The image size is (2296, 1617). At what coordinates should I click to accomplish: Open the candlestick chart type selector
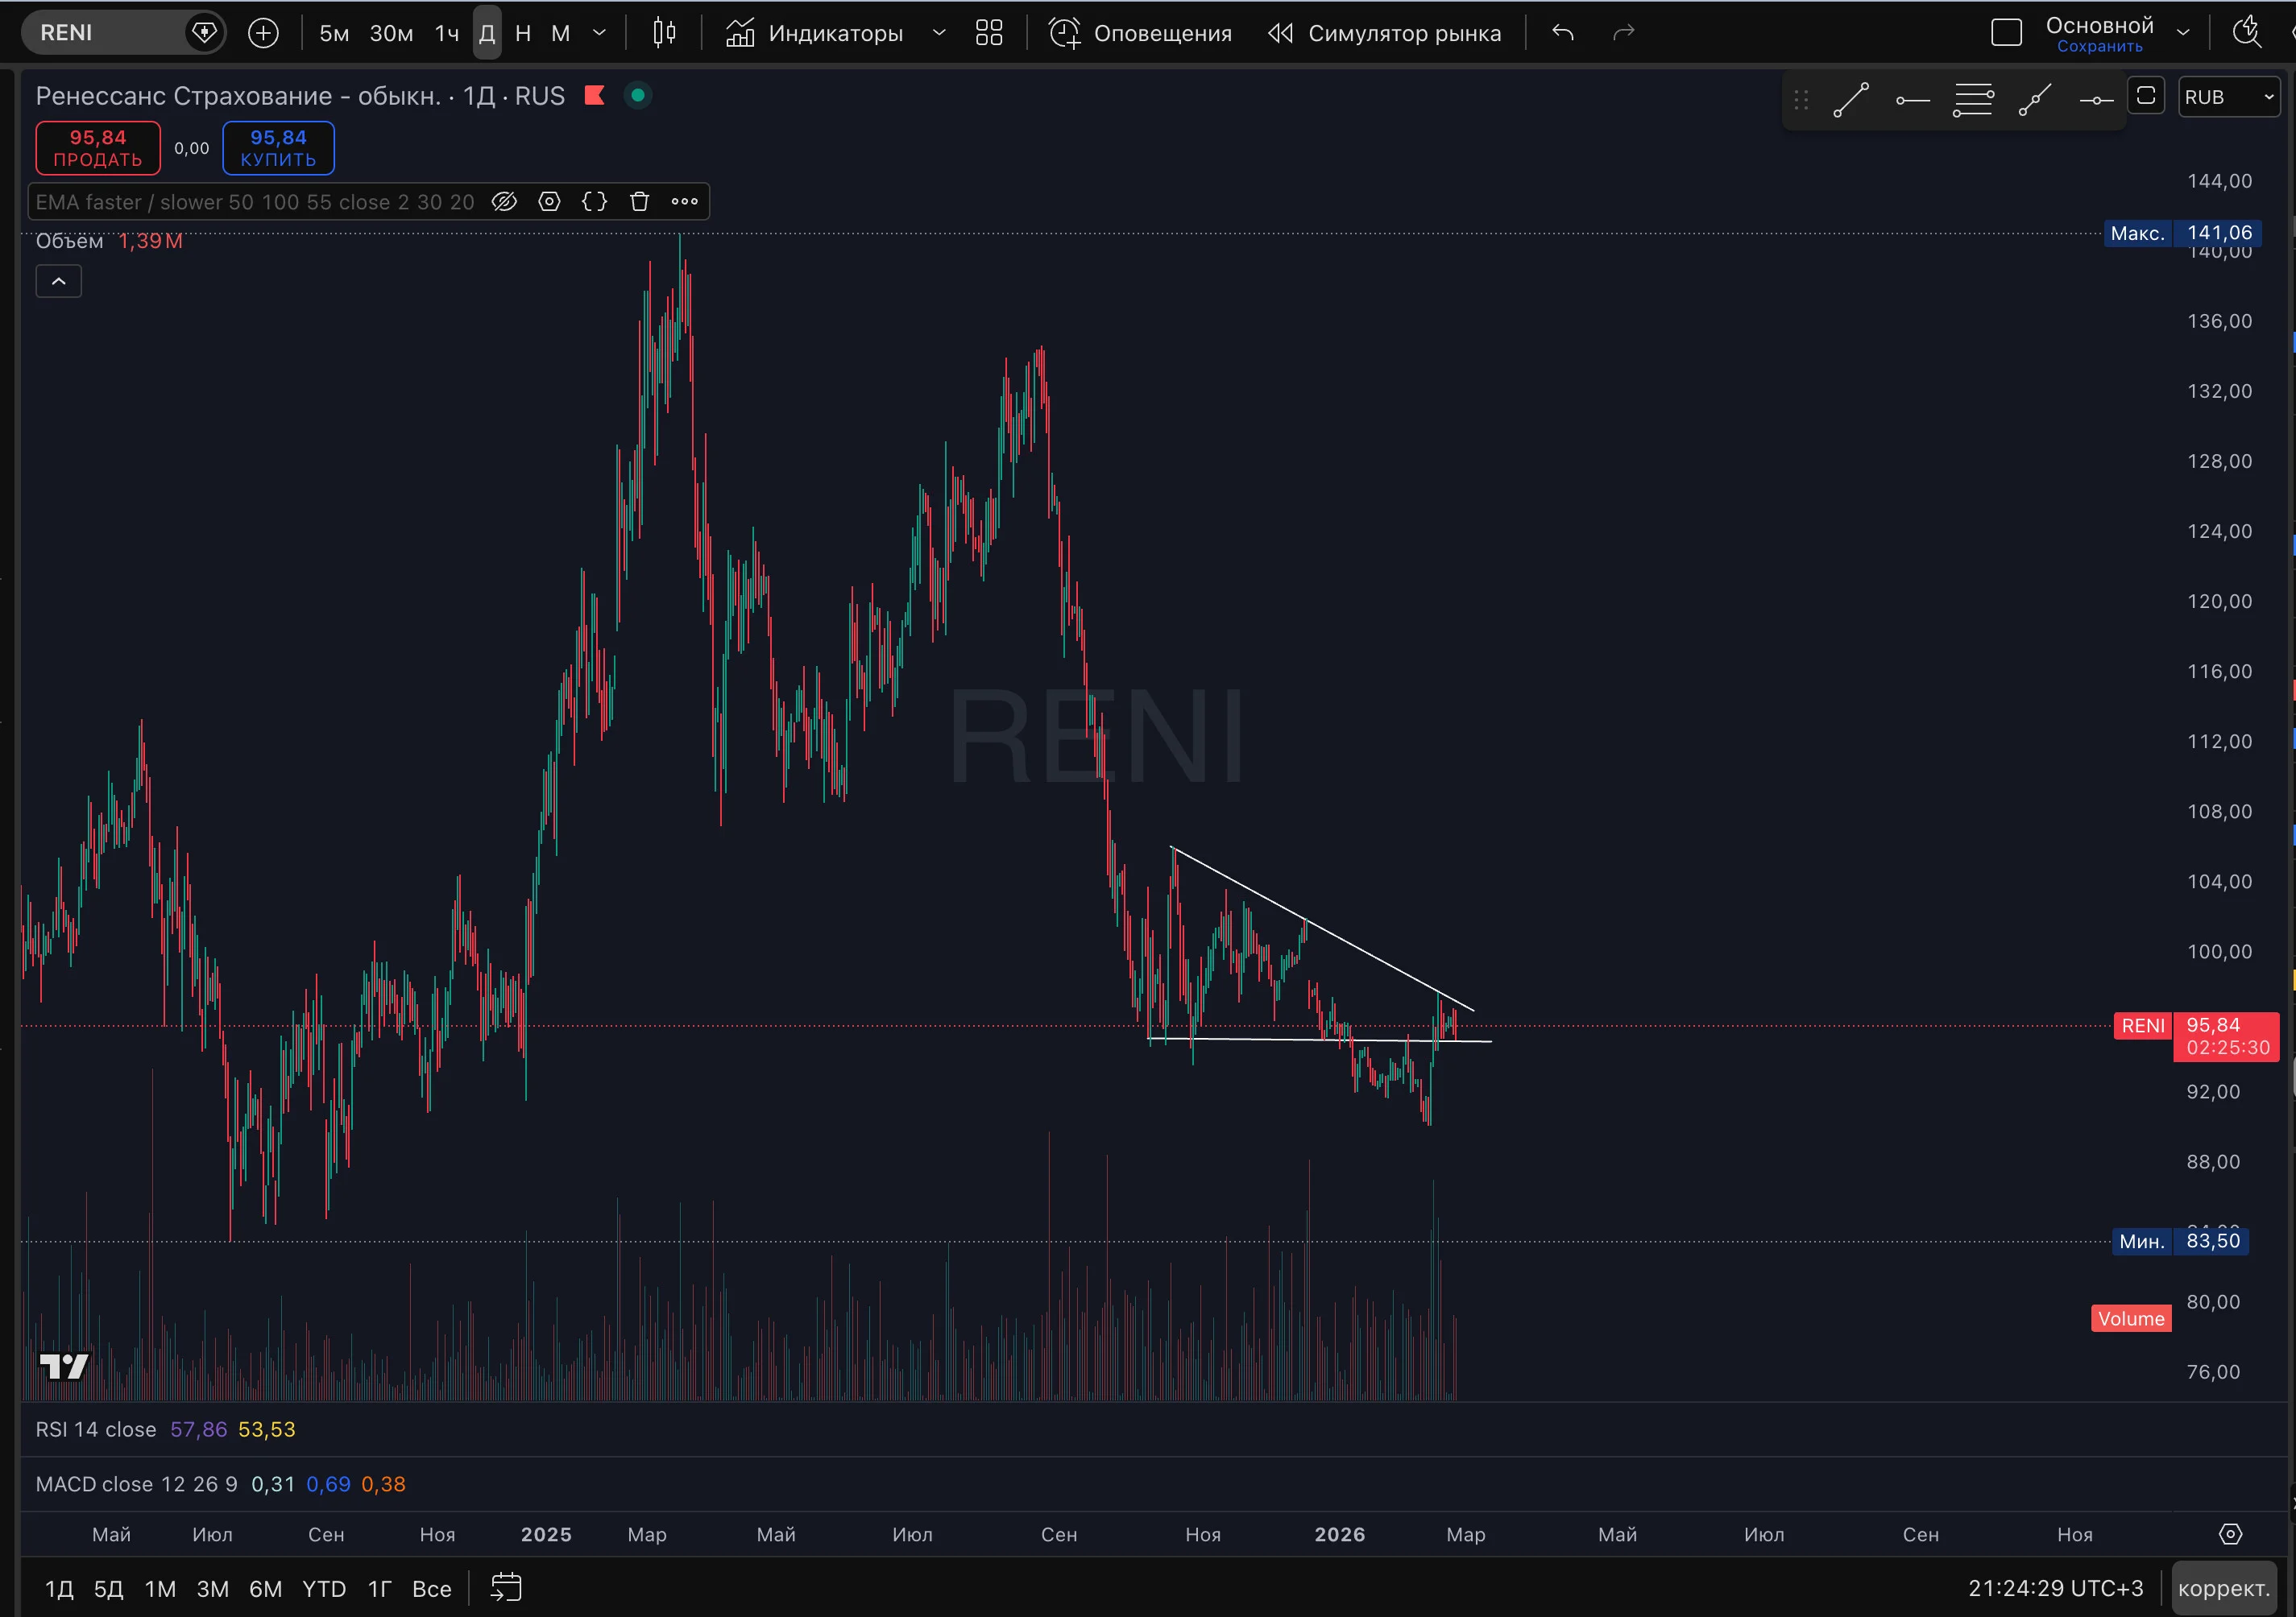point(664,33)
